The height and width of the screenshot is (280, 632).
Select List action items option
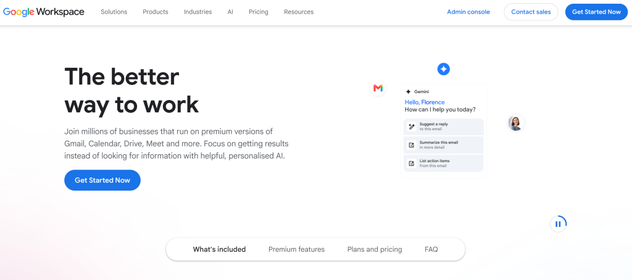click(x=443, y=163)
